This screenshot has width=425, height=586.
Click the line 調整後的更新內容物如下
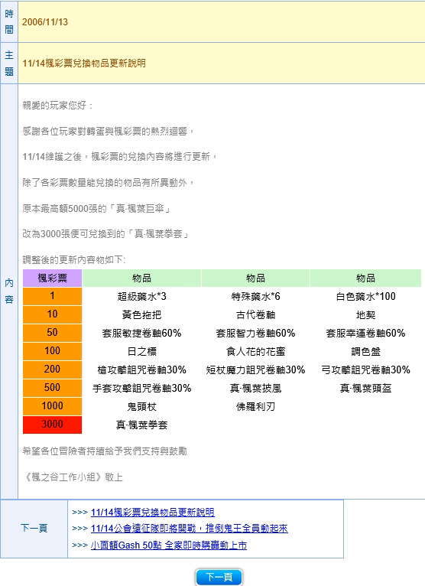click(x=74, y=260)
